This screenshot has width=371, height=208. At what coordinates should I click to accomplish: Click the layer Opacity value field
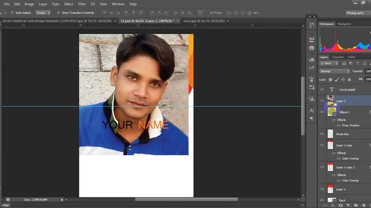(368, 71)
